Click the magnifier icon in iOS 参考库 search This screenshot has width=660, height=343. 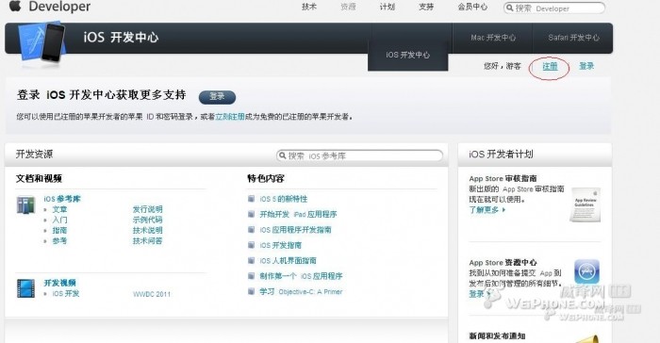point(283,155)
